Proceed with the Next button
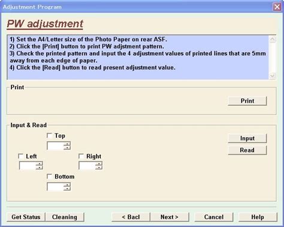The height and width of the screenshot is (227, 284). tap(170, 217)
